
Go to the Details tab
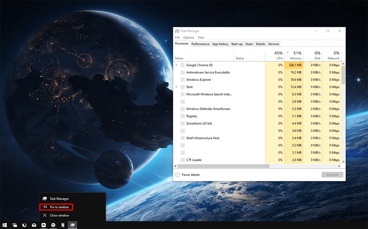tap(261, 44)
